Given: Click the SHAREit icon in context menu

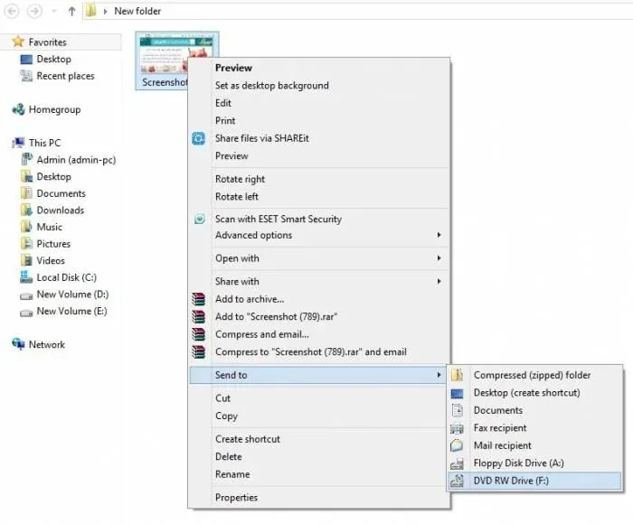Looking at the screenshot, I should (199, 138).
